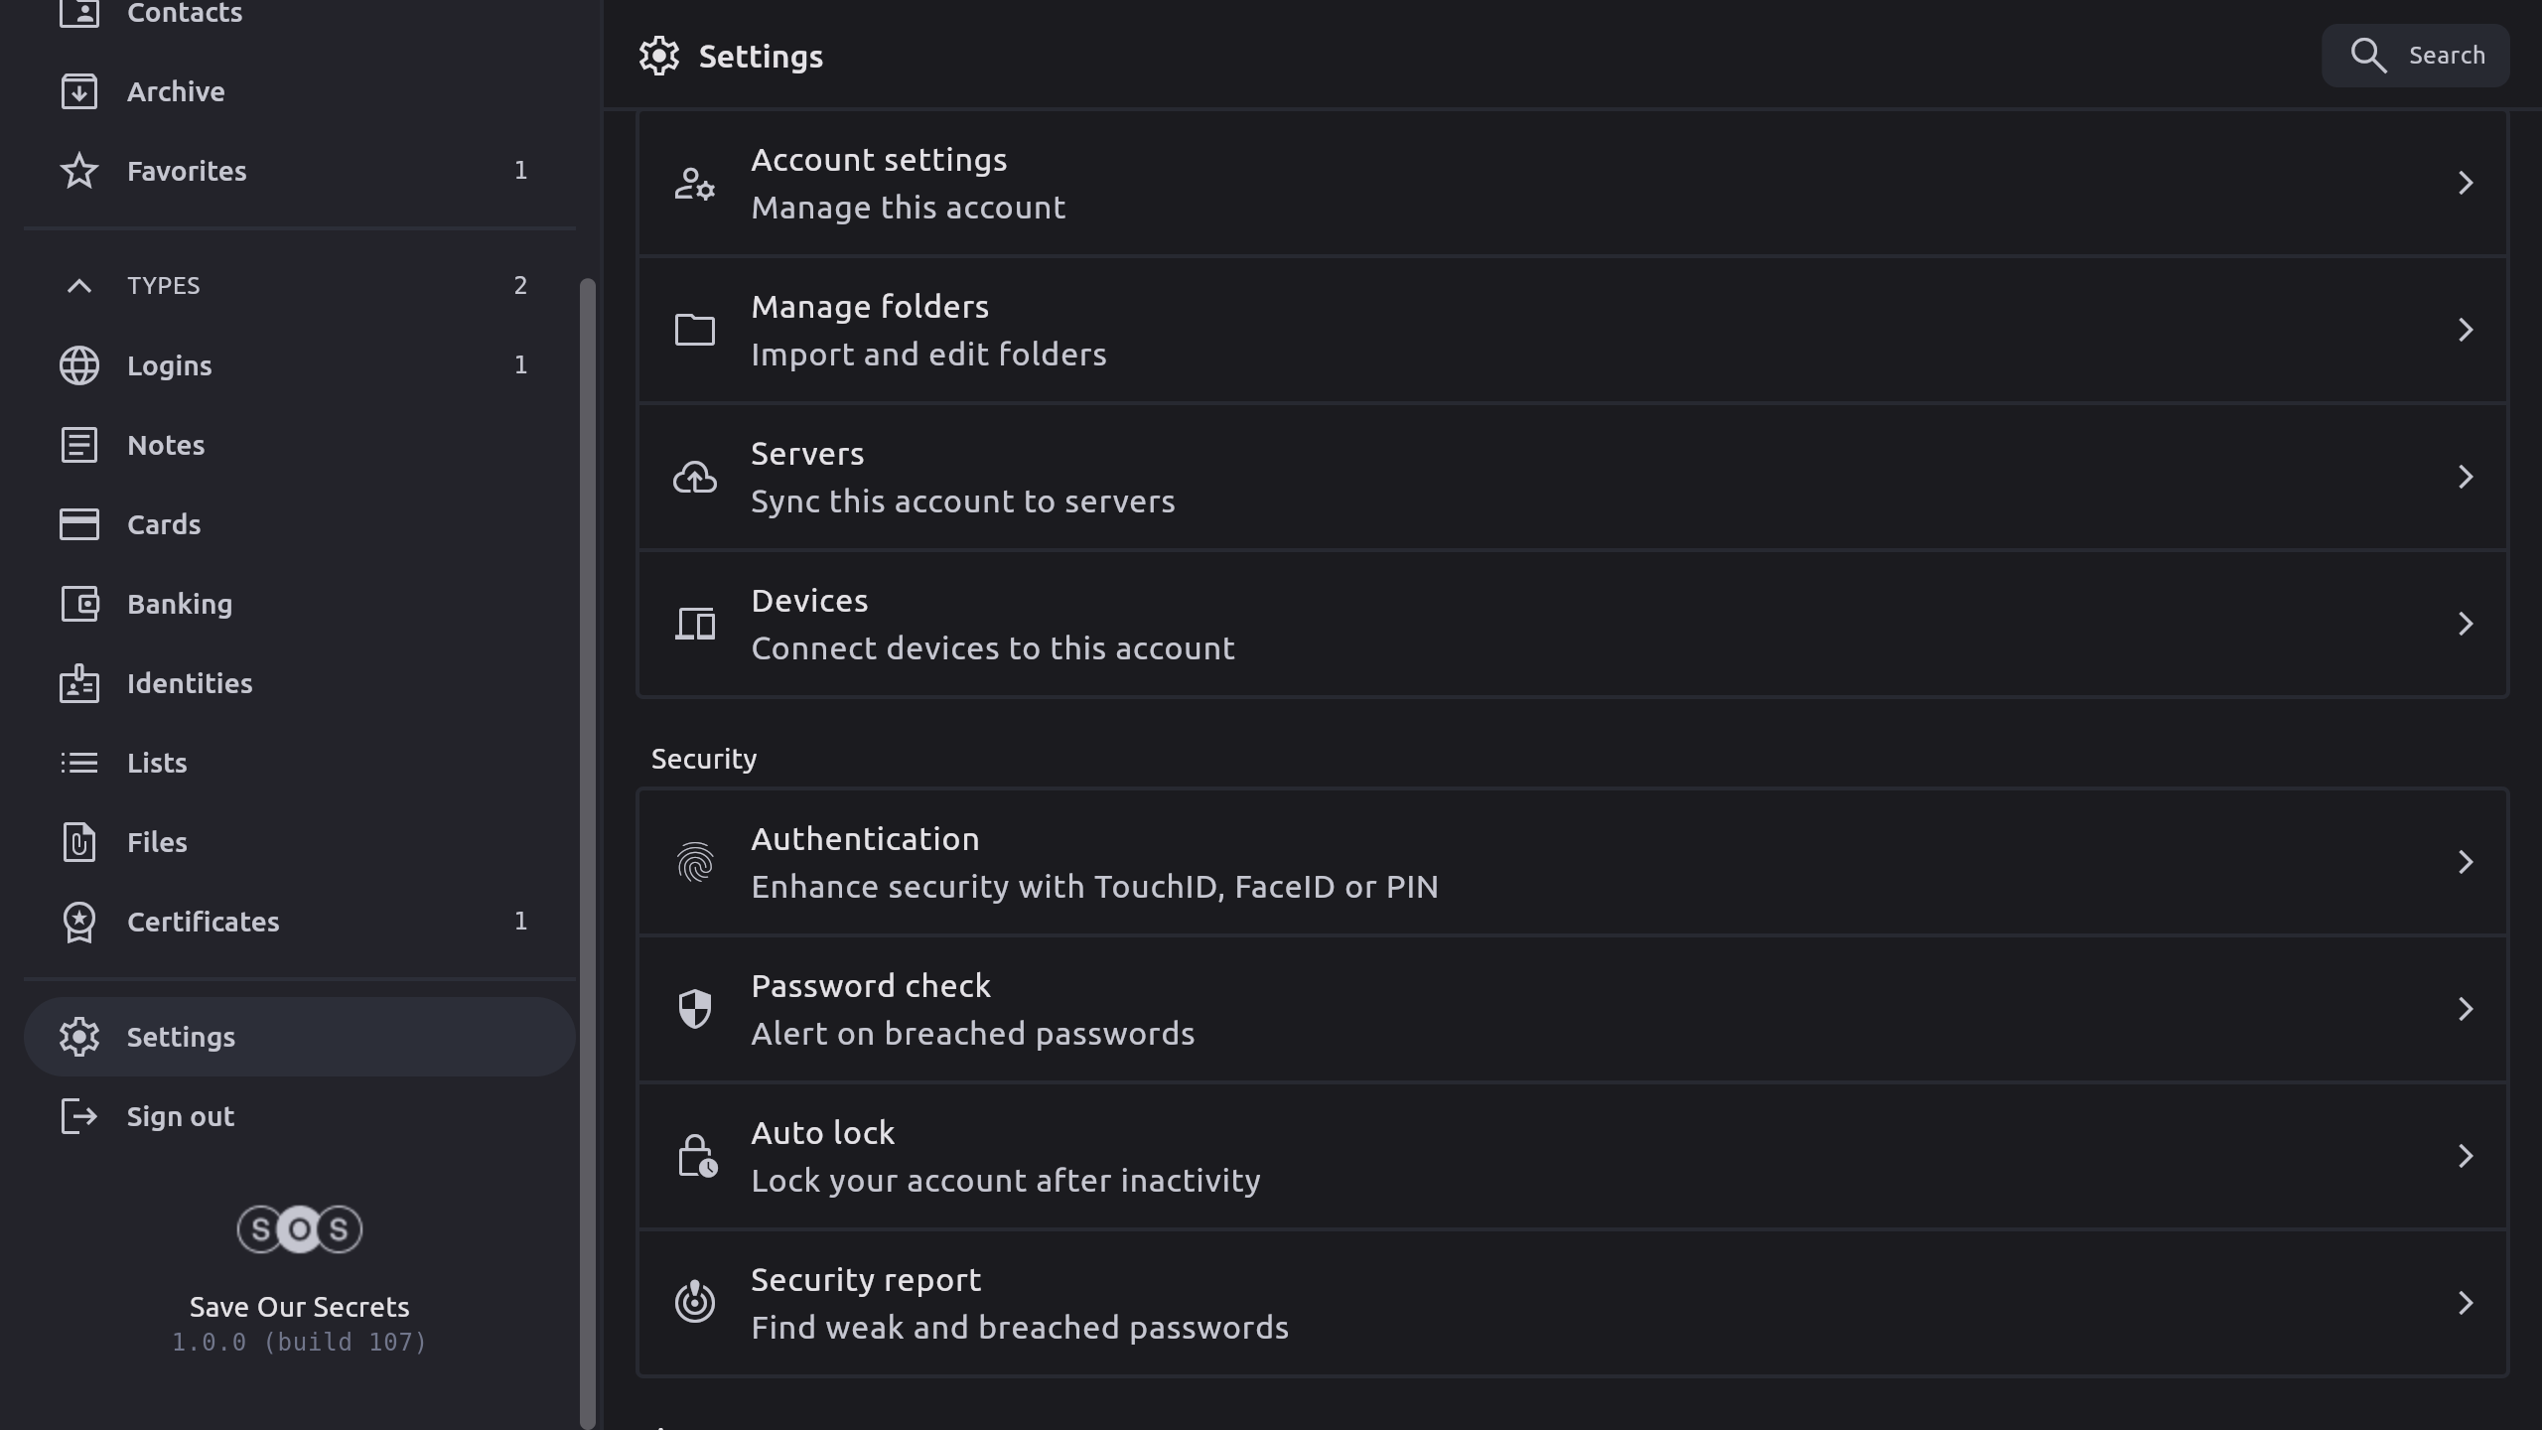
Task: Click the Password check shield icon
Action: pyautogui.click(x=695, y=1009)
